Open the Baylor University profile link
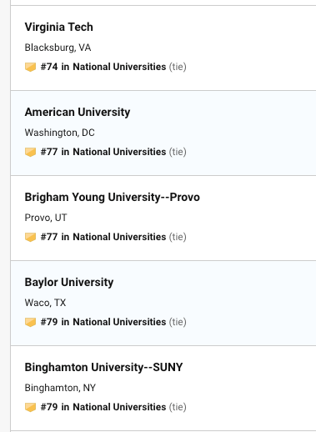Screen dimensions: 316x432 (x=69, y=282)
